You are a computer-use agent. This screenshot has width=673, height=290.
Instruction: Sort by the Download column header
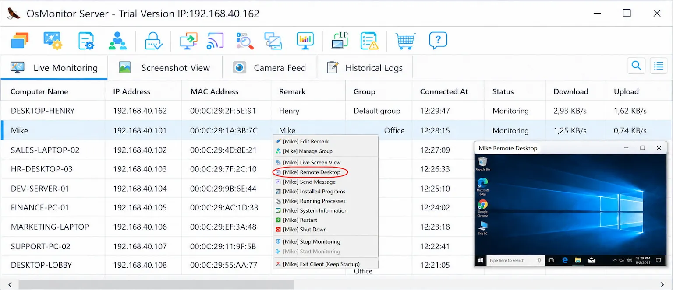point(576,91)
